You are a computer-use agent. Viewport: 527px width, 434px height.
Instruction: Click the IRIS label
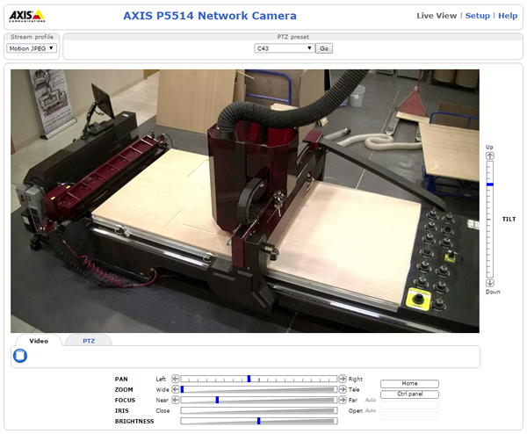[x=122, y=411]
